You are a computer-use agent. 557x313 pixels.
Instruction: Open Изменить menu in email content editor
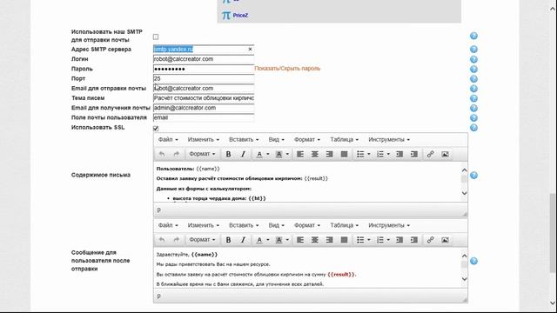pos(203,139)
